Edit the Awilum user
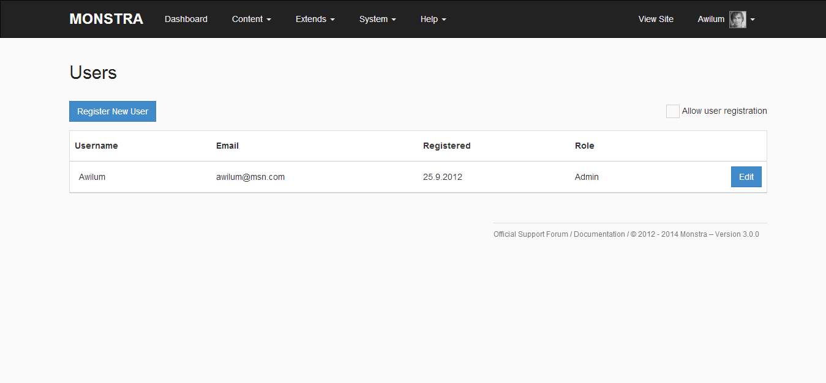 coord(746,177)
